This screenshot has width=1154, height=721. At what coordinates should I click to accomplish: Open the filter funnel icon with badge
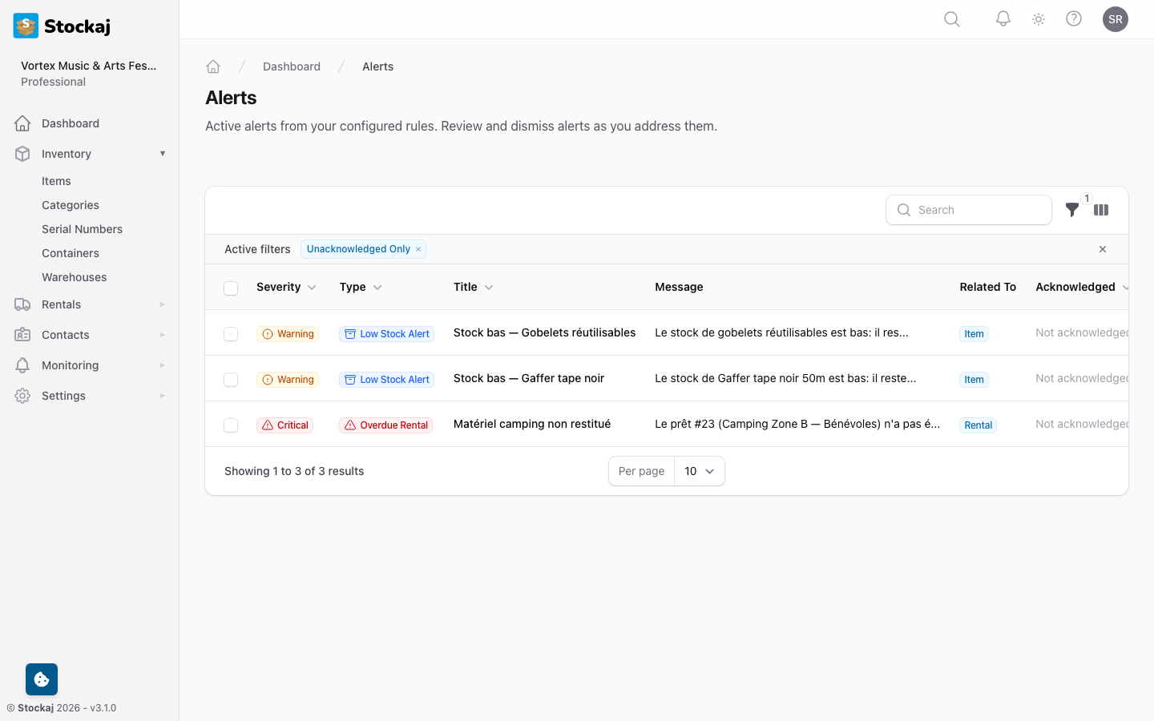(1072, 210)
